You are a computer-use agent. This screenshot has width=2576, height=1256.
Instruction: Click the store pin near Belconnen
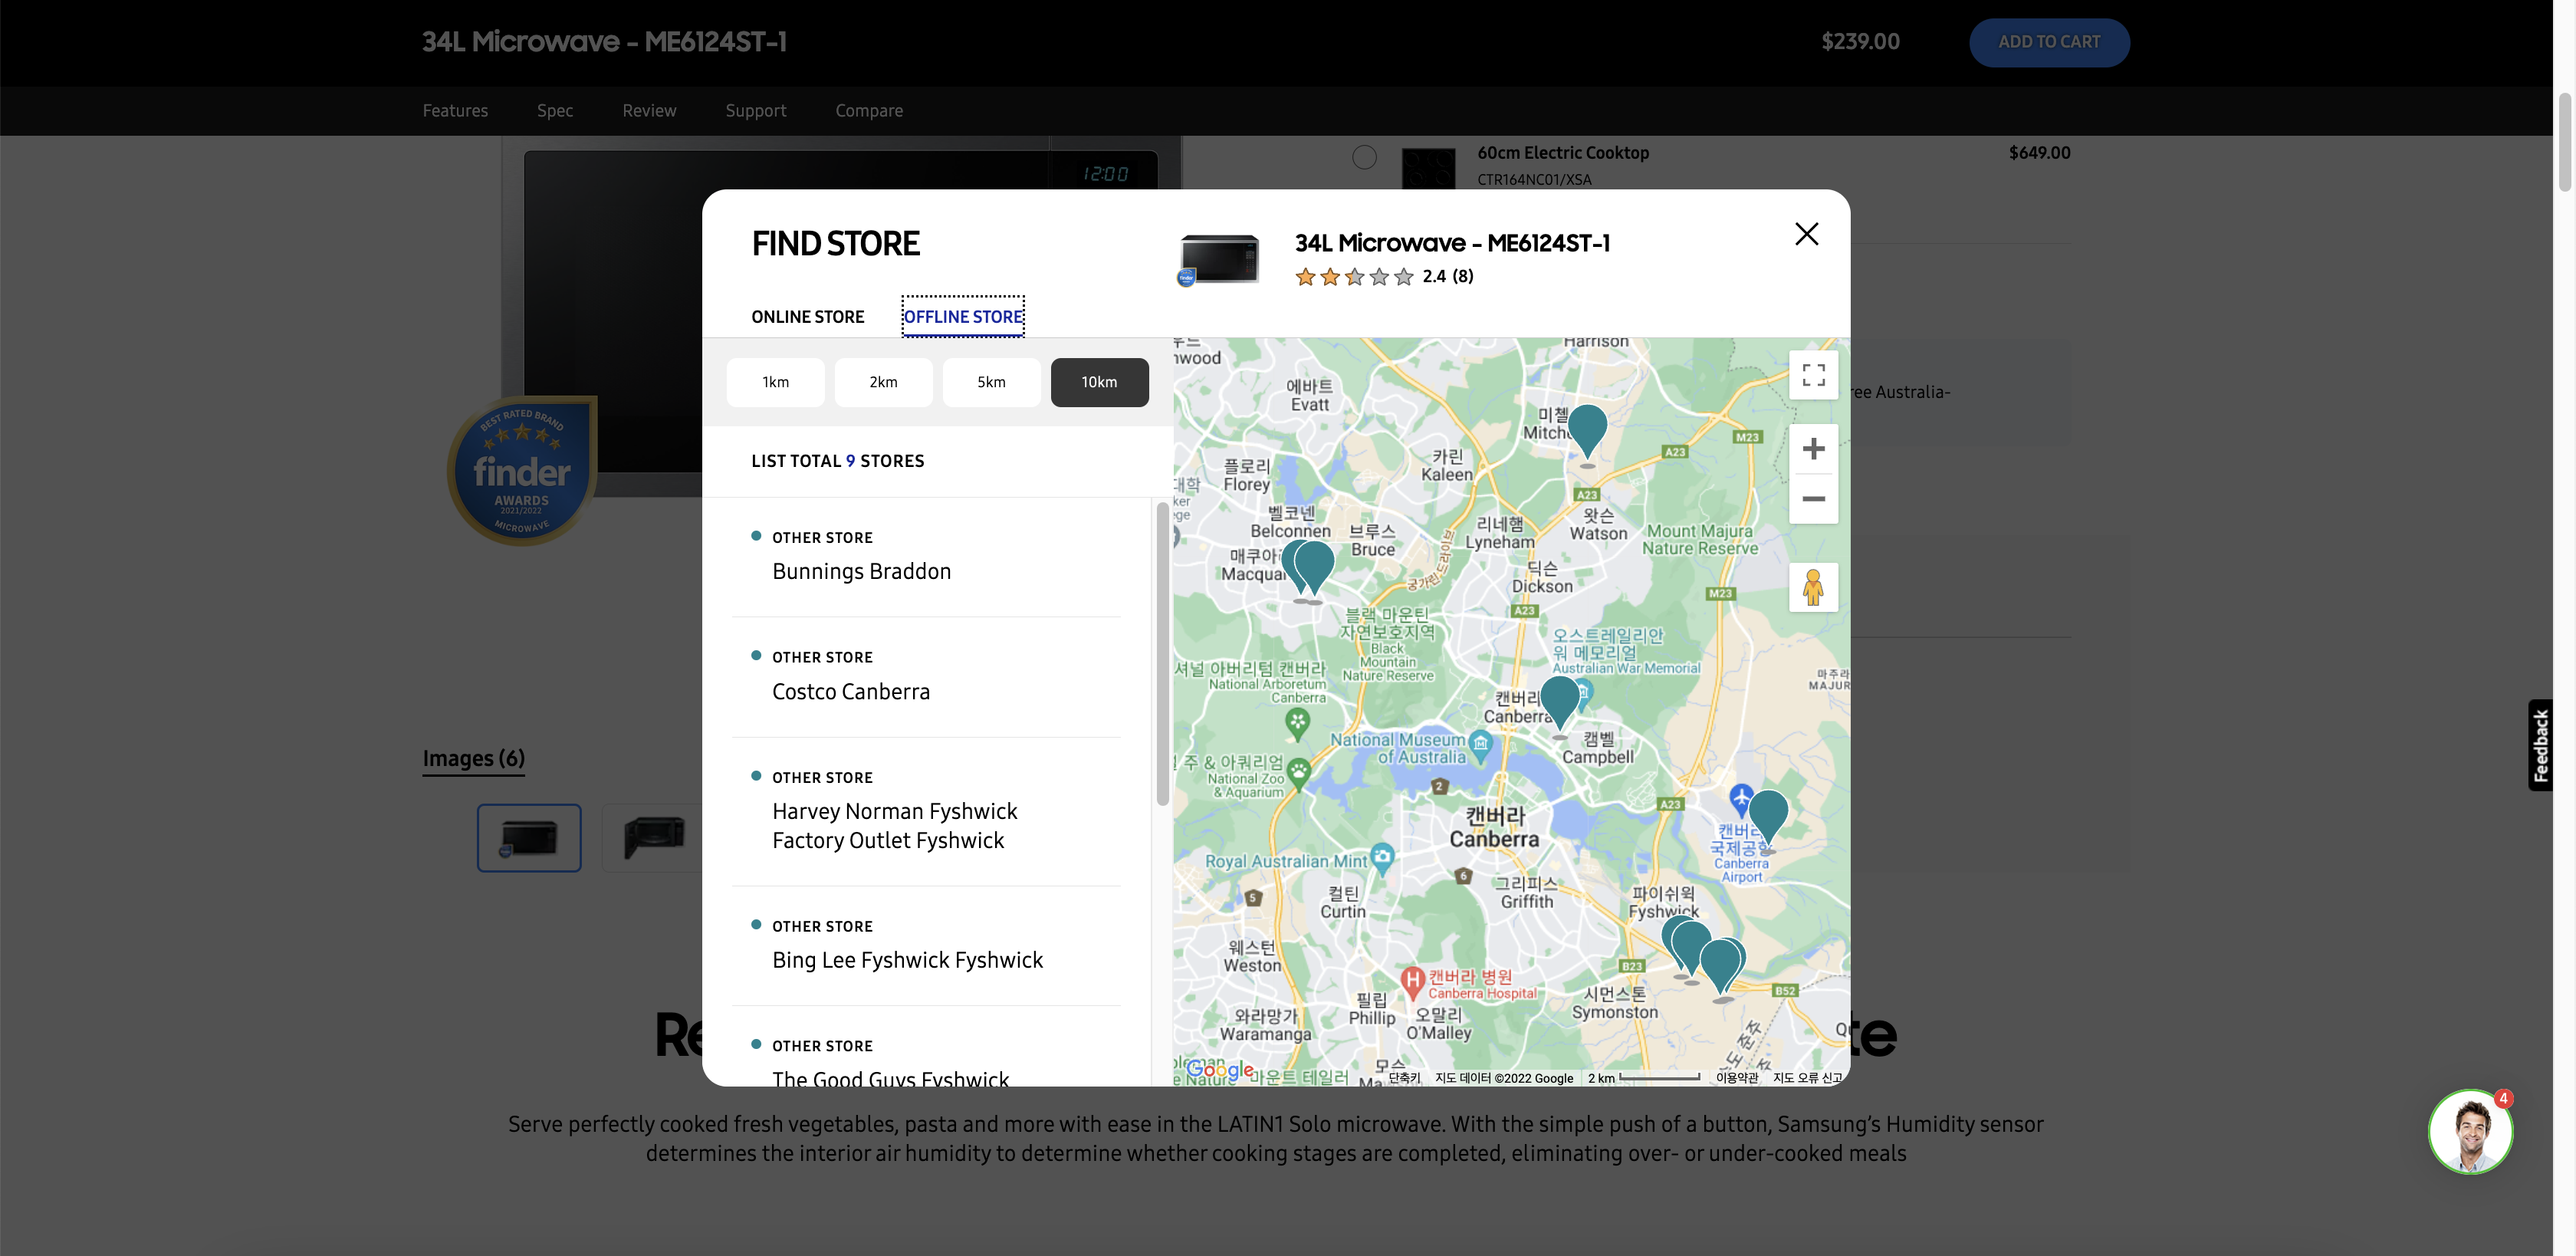click(1313, 568)
